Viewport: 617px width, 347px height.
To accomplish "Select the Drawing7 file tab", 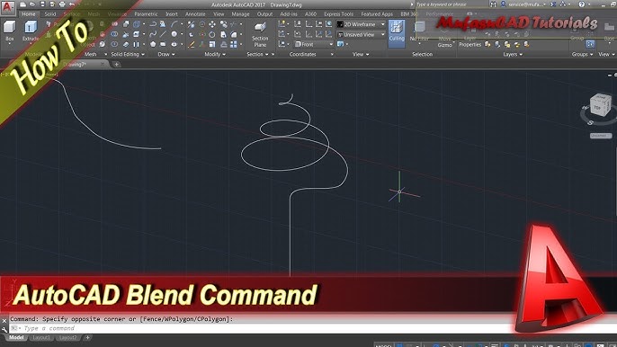I will pyautogui.click(x=75, y=64).
